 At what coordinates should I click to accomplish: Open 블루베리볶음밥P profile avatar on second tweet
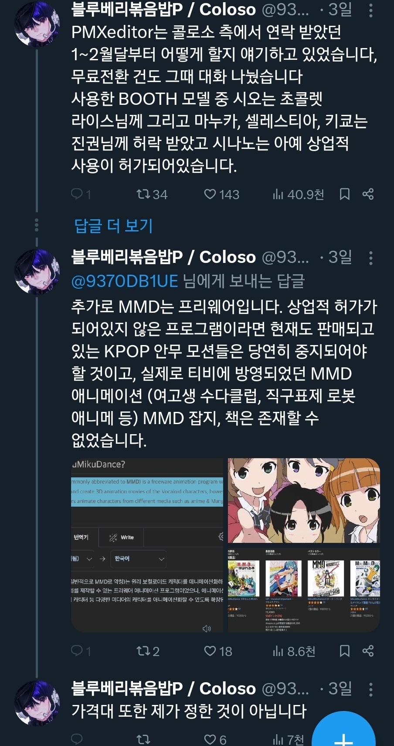click(37, 272)
